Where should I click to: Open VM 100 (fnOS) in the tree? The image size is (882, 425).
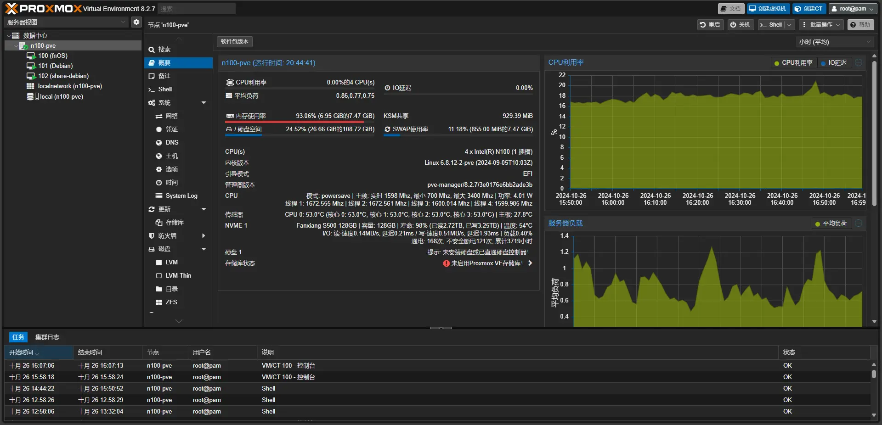[52, 56]
